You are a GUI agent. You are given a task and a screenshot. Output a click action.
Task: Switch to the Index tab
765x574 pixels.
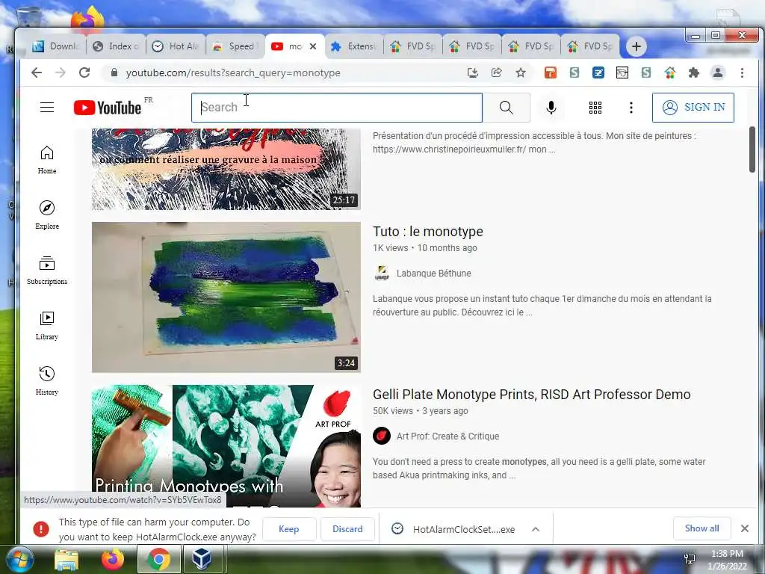point(116,46)
